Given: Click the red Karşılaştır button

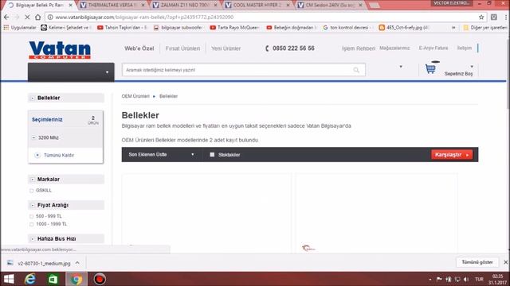Looking at the screenshot, I should click(x=452, y=155).
